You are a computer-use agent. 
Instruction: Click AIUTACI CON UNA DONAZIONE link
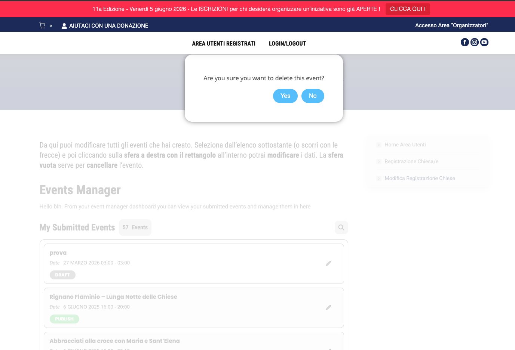click(x=108, y=26)
